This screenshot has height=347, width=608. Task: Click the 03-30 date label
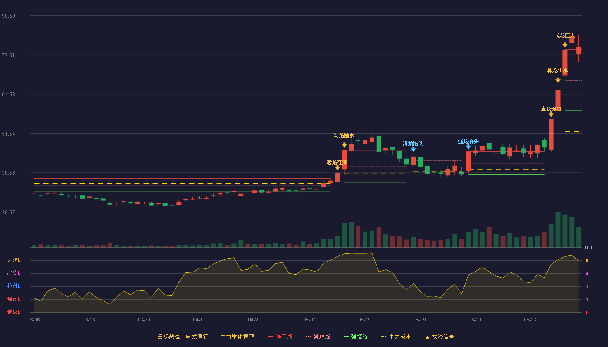[144, 320]
